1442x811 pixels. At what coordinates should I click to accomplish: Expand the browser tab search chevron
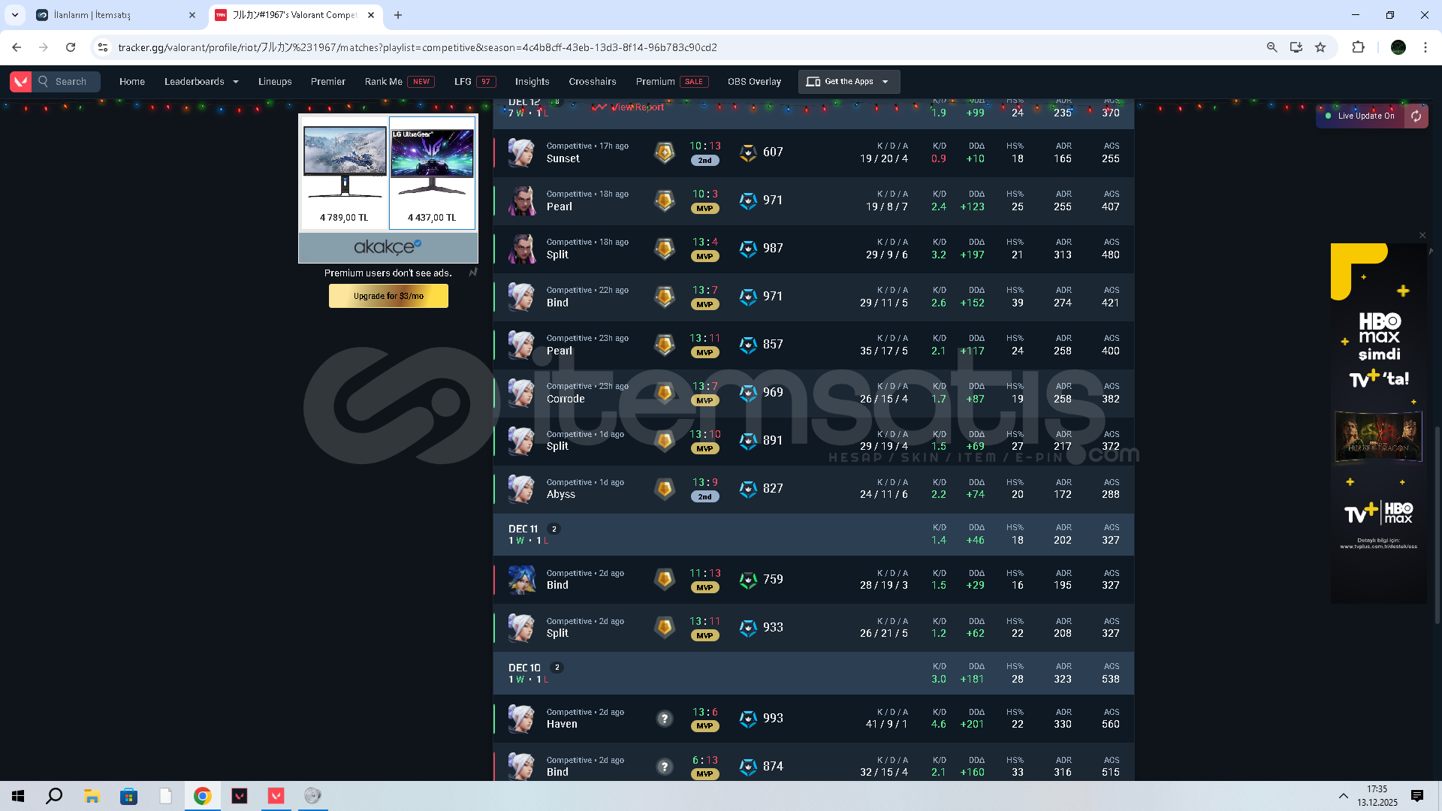pos(15,14)
